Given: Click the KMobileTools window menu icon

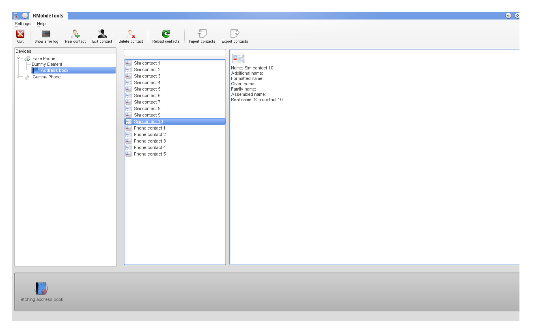Looking at the screenshot, I should pos(16,15).
